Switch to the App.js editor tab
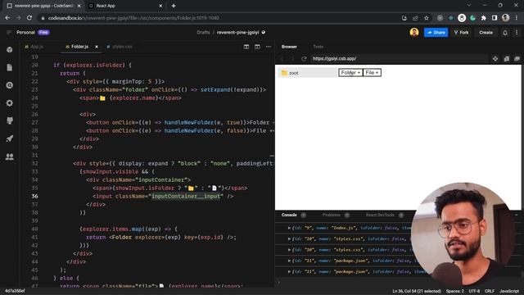This screenshot has height=295, width=524. 34,47
